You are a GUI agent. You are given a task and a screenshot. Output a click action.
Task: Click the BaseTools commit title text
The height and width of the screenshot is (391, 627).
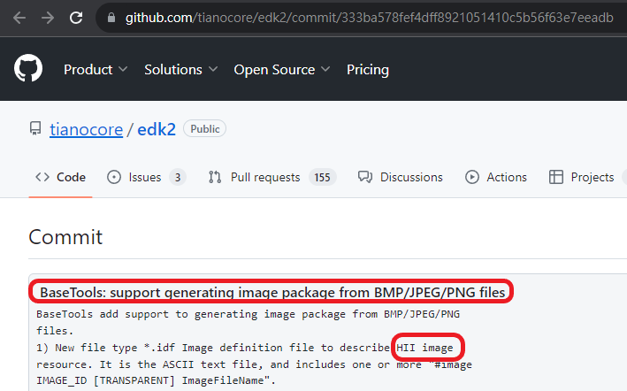coord(272,292)
